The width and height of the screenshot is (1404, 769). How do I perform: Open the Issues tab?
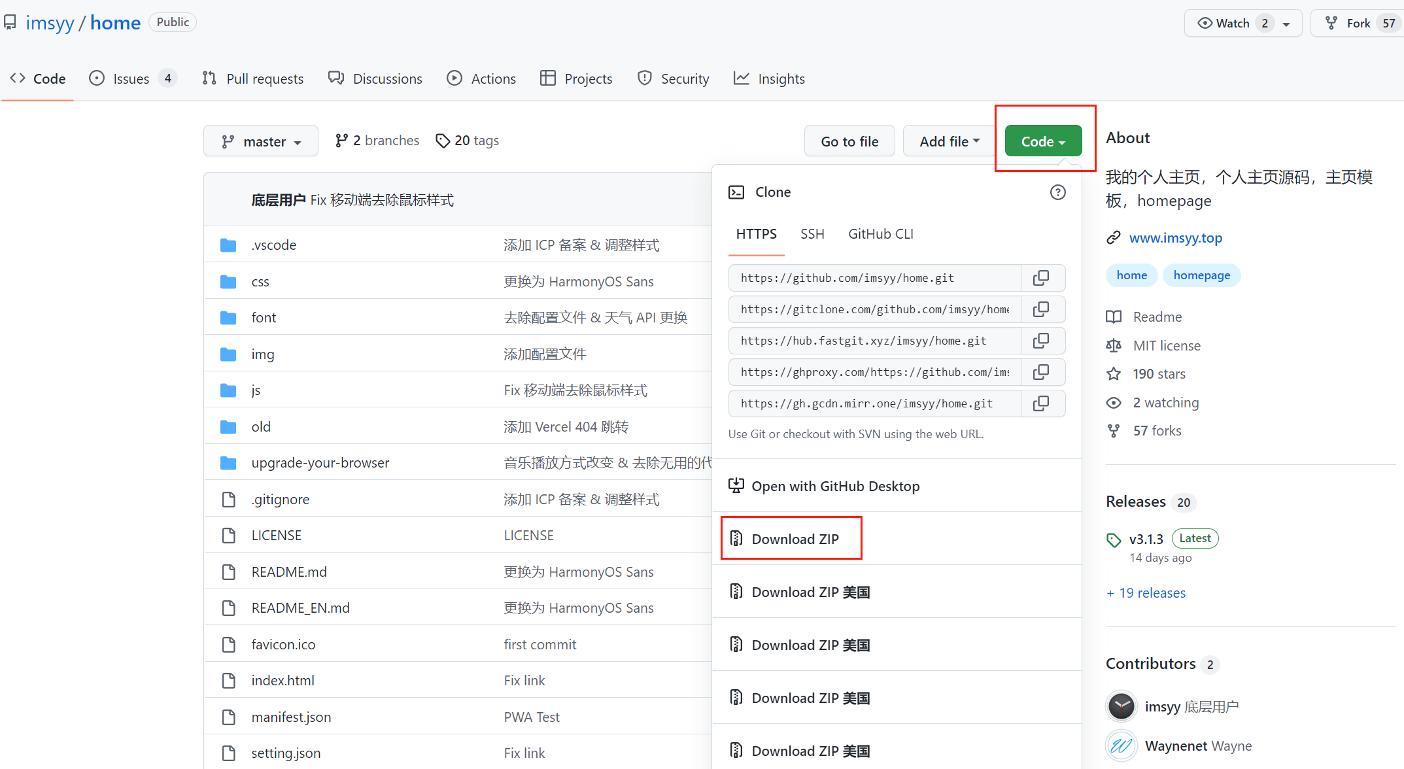coord(131,78)
